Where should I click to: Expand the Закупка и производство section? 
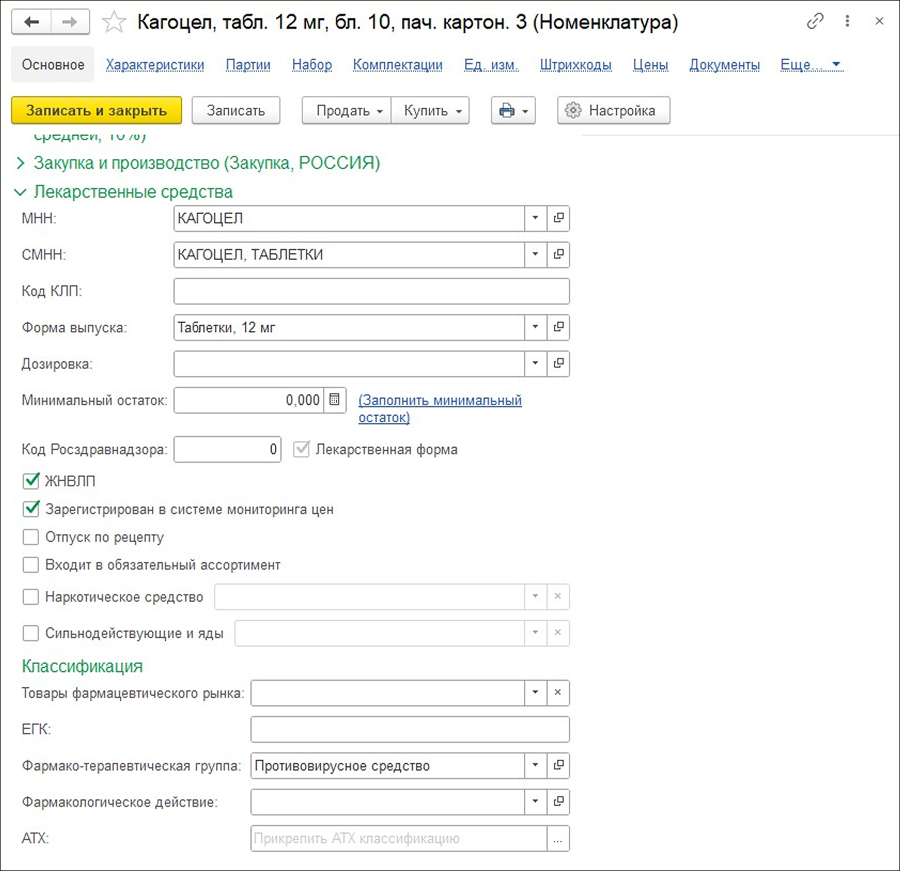(x=20, y=163)
